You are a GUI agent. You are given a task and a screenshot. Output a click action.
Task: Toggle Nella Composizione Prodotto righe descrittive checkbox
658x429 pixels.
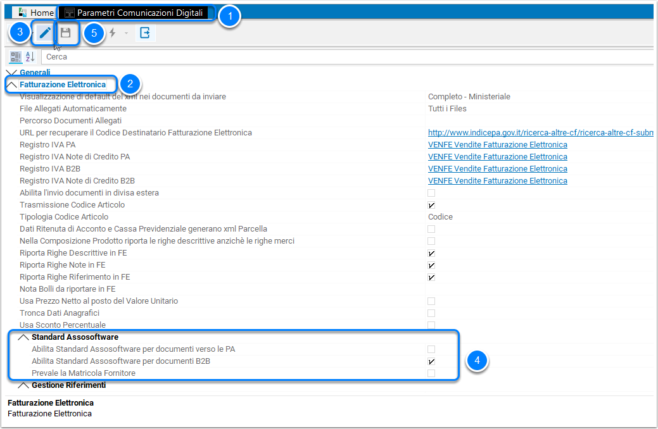(x=431, y=241)
